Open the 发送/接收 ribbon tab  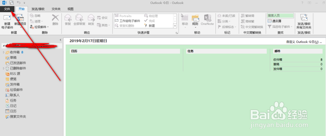click(38, 9)
